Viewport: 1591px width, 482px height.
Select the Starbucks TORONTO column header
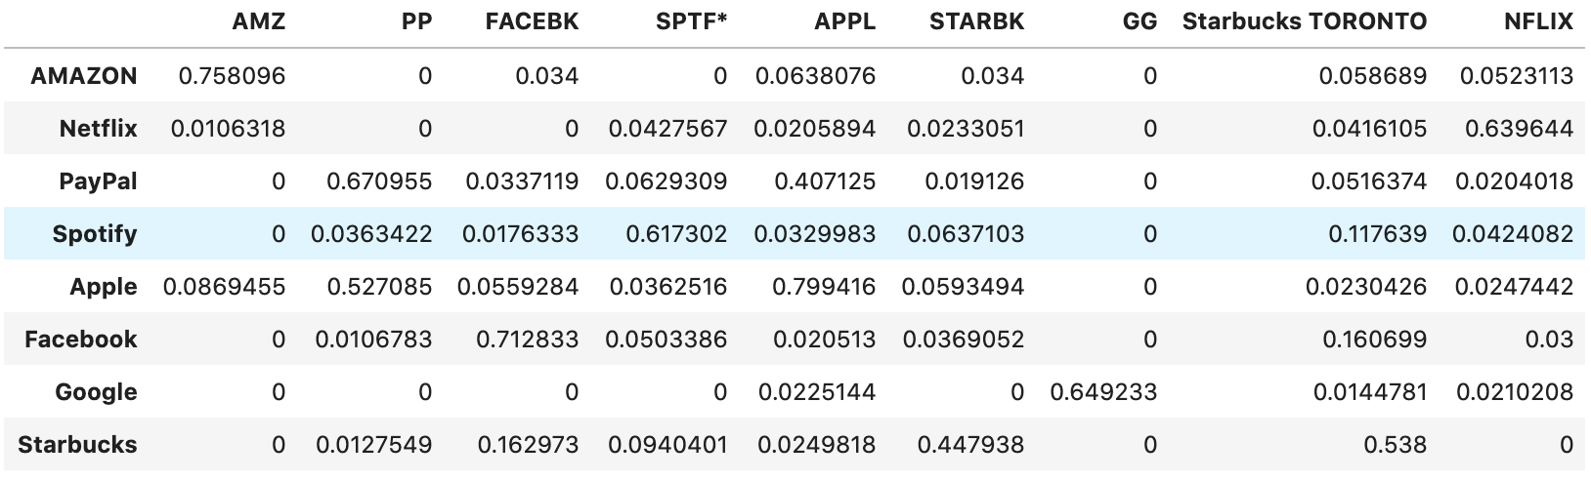point(1305,21)
